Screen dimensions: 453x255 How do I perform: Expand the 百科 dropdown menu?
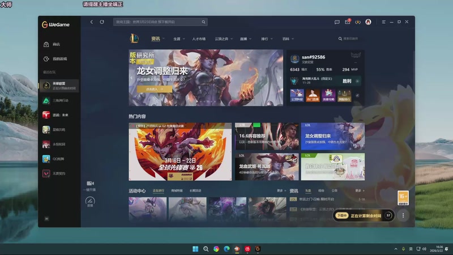[x=293, y=39]
